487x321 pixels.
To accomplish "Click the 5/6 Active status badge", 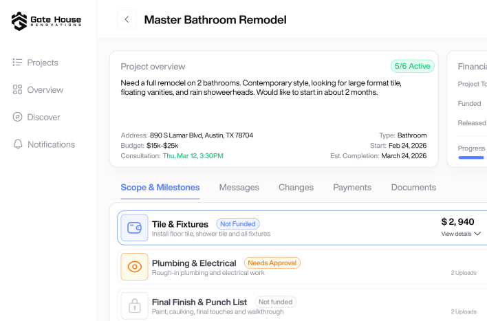I will (413, 66).
